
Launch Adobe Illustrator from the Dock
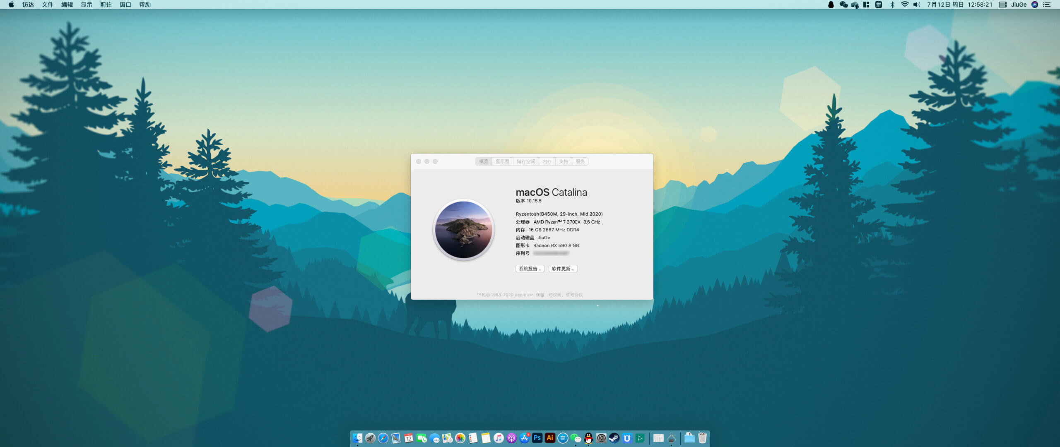[x=550, y=438]
